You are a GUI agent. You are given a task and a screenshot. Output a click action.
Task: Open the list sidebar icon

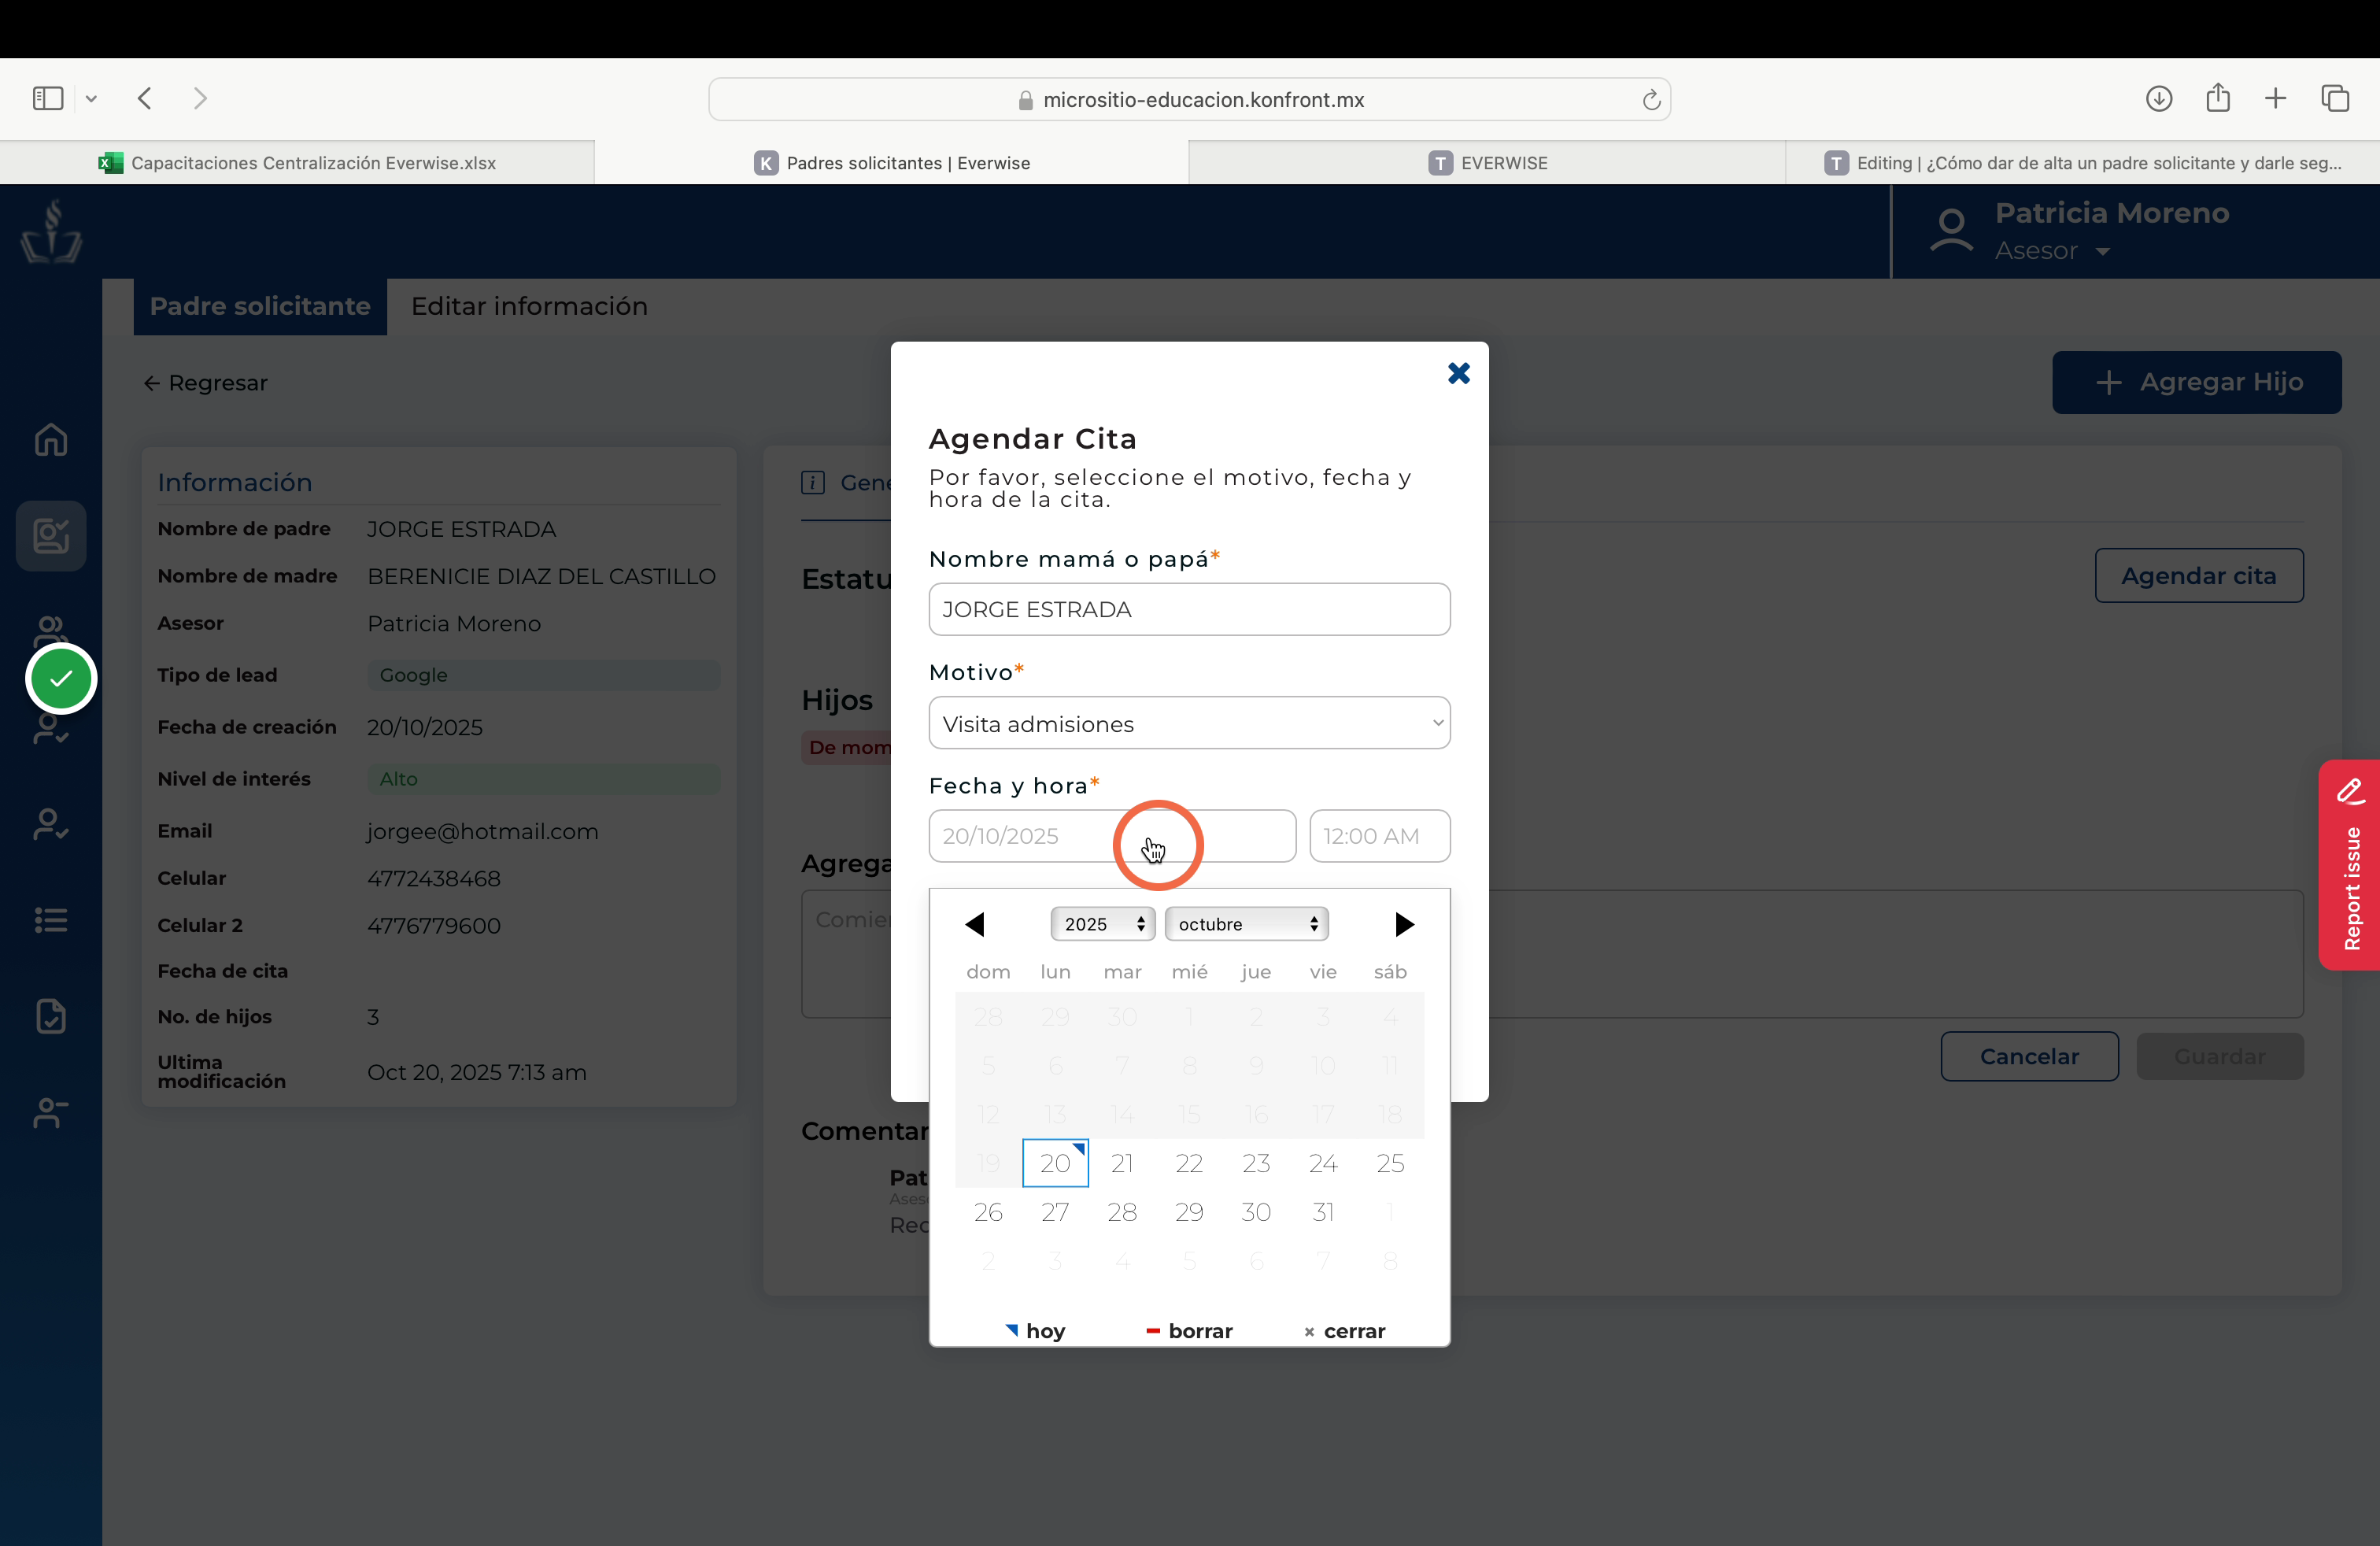51,919
